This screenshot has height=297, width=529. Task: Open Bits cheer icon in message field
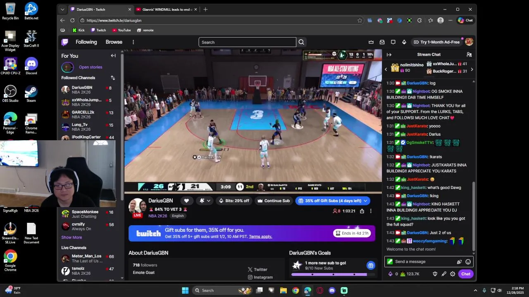click(459, 262)
